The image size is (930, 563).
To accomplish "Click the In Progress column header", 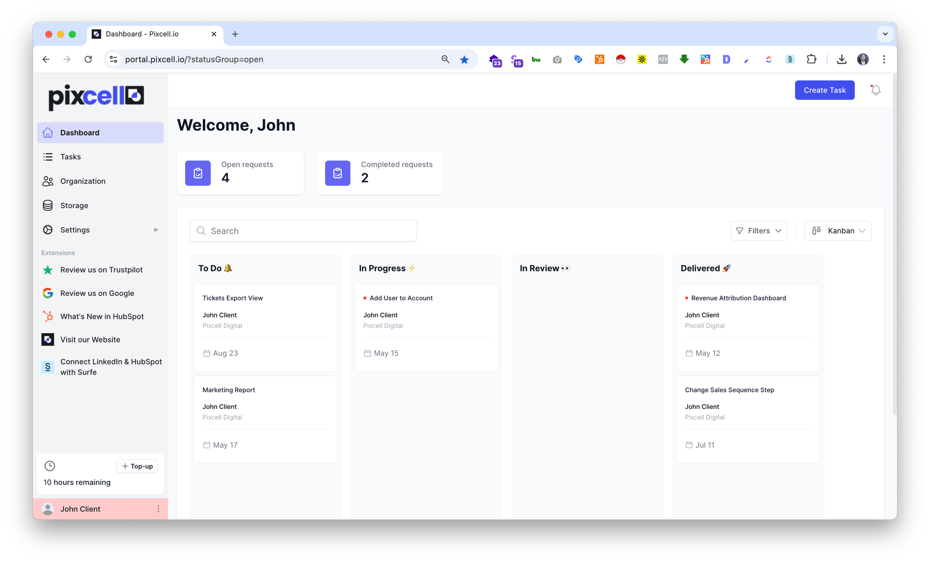I will pos(387,268).
